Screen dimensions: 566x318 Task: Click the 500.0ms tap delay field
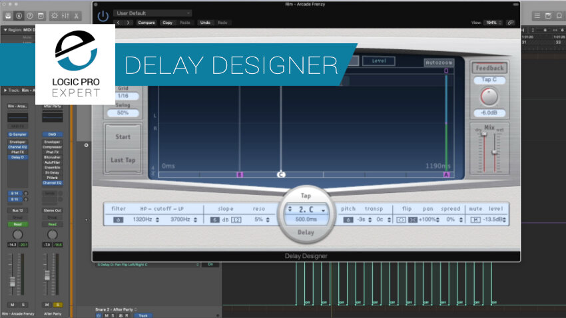(306, 220)
